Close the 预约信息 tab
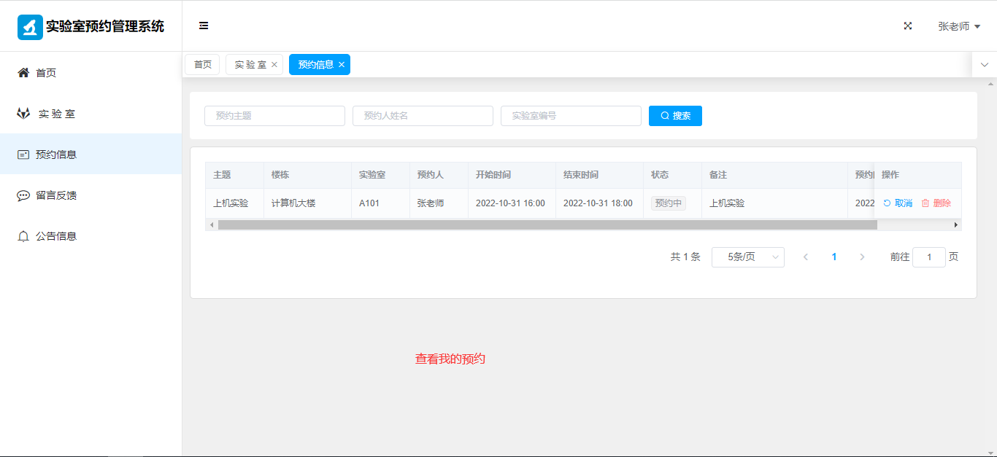This screenshot has width=997, height=457. 342,65
